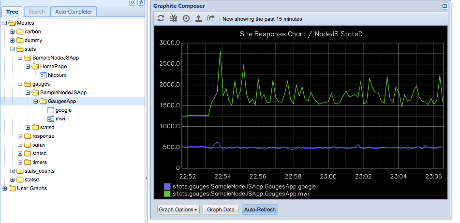Switch to the Auto-Completer tab
The height and width of the screenshot is (223, 460).
click(x=74, y=12)
